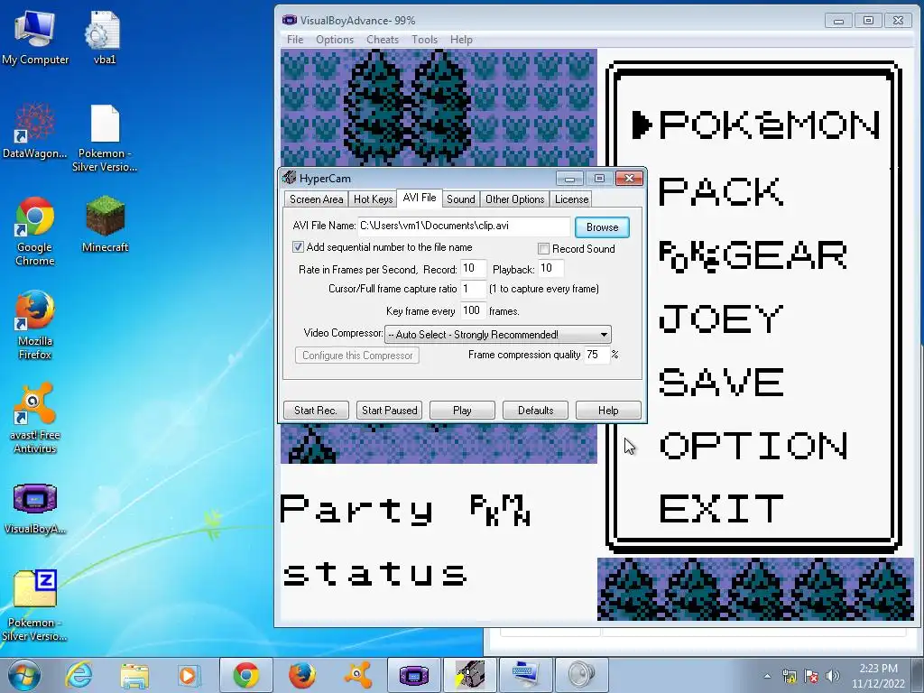
Task: Open VisualBoyAdvance Cheats menu
Action: [383, 40]
